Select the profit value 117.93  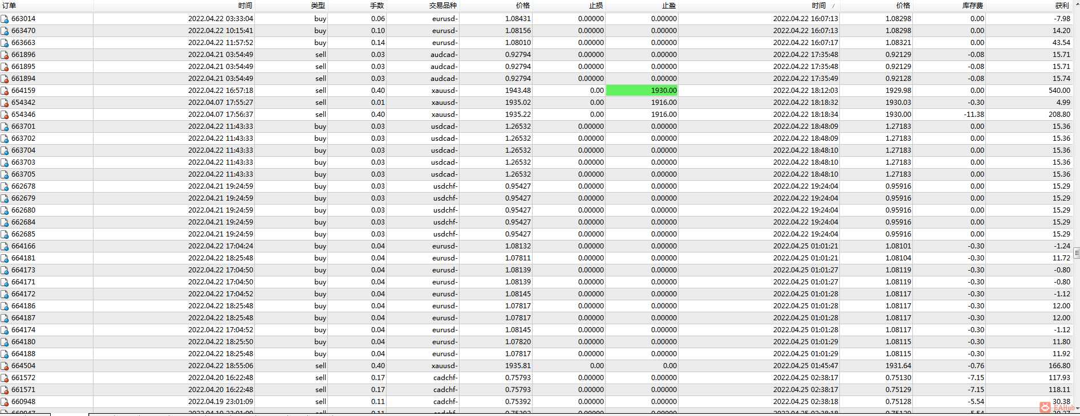point(1059,378)
